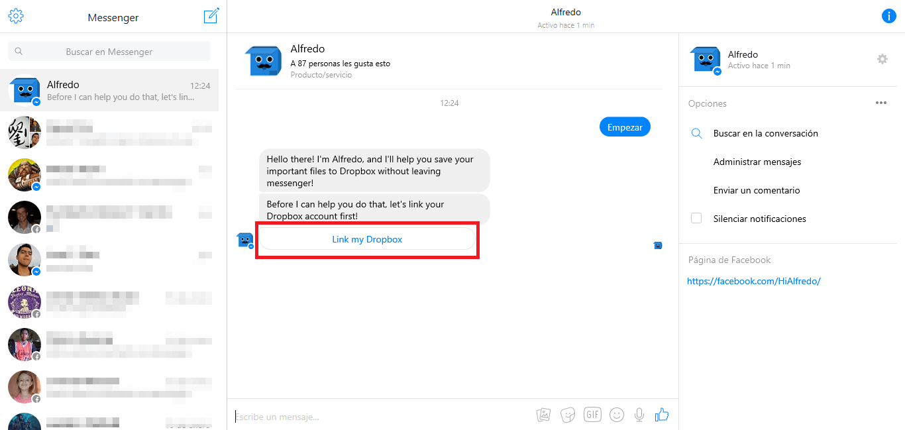The image size is (905, 430).
Task: Click Alfredo name in top header
Action: point(566,12)
